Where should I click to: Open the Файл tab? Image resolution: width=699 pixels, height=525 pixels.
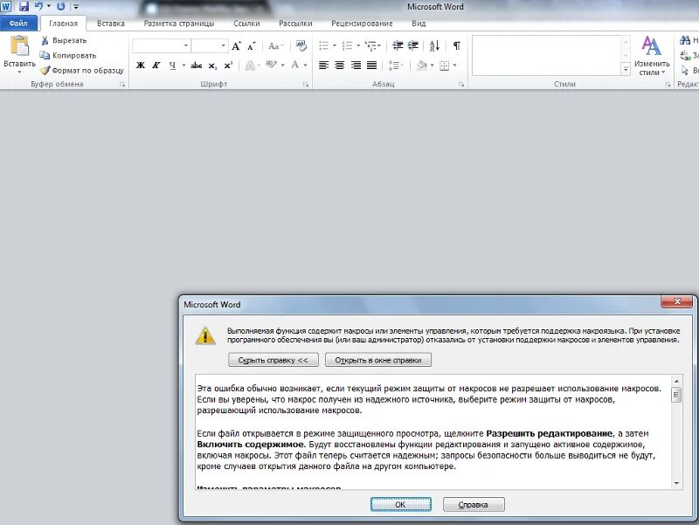[x=18, y=24]
